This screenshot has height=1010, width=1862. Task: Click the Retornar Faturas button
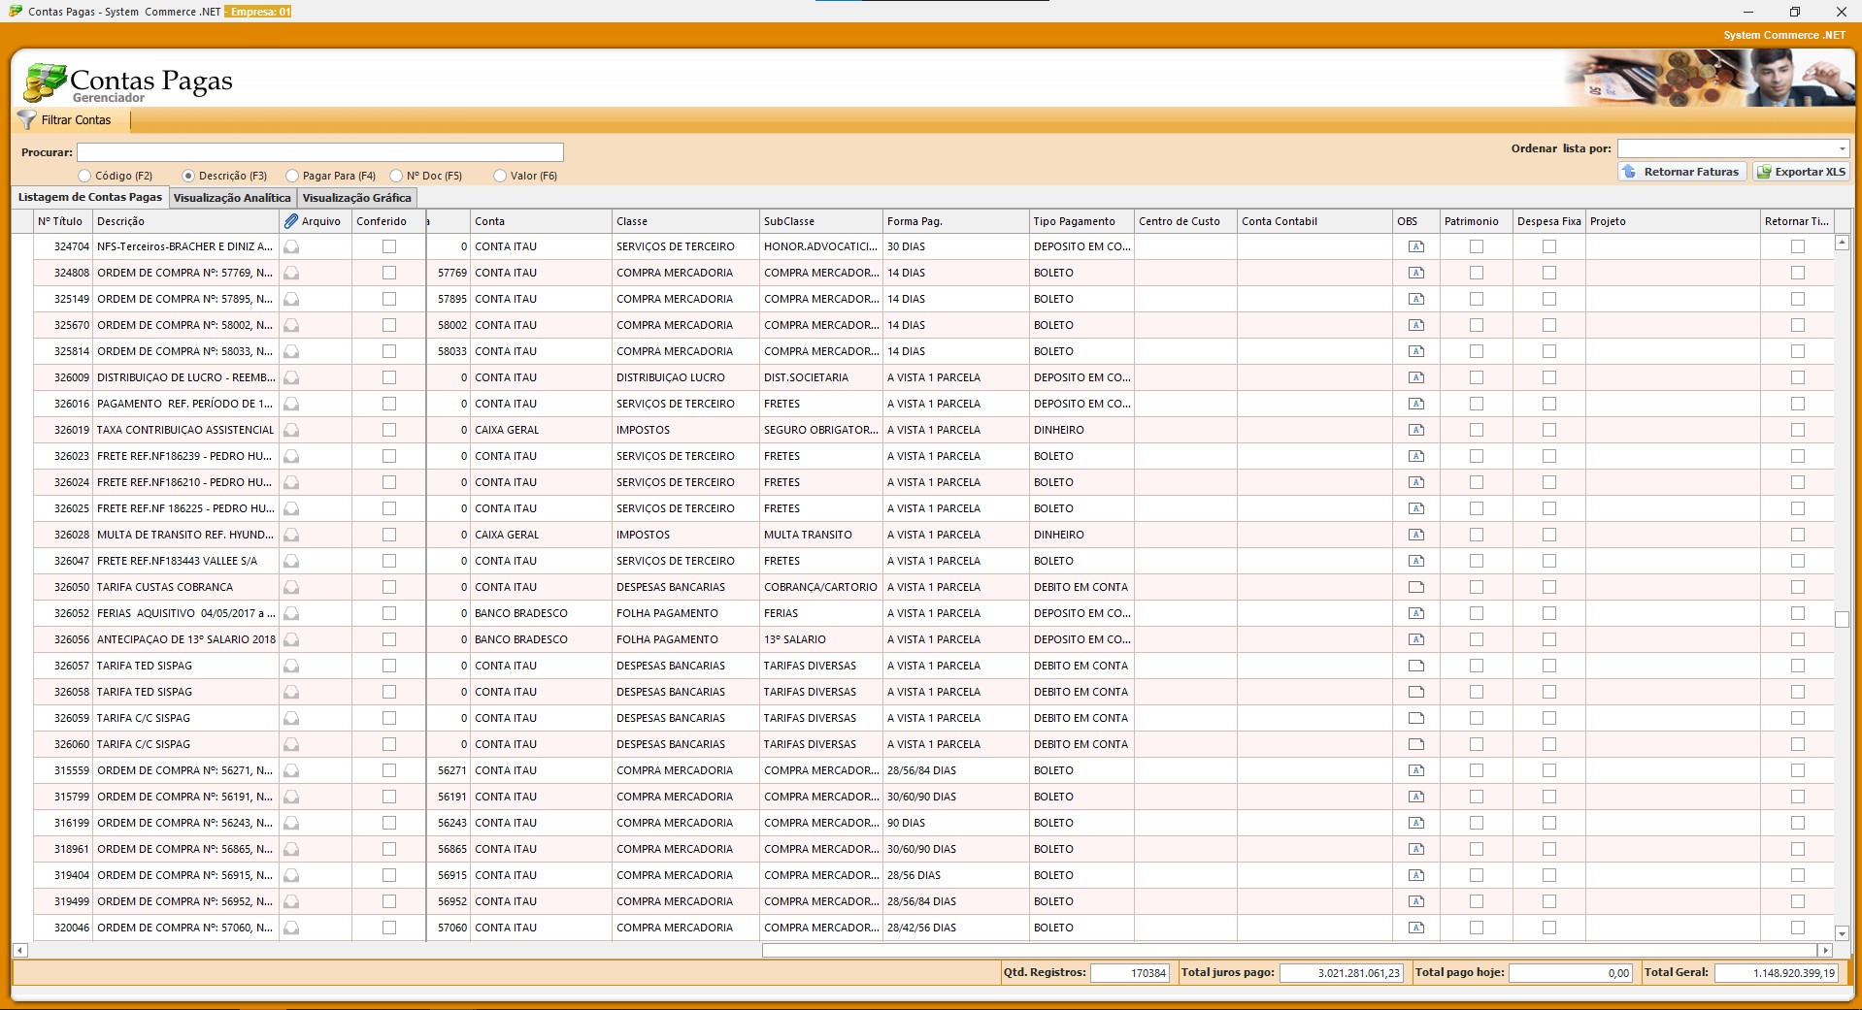pos(1681,172)
